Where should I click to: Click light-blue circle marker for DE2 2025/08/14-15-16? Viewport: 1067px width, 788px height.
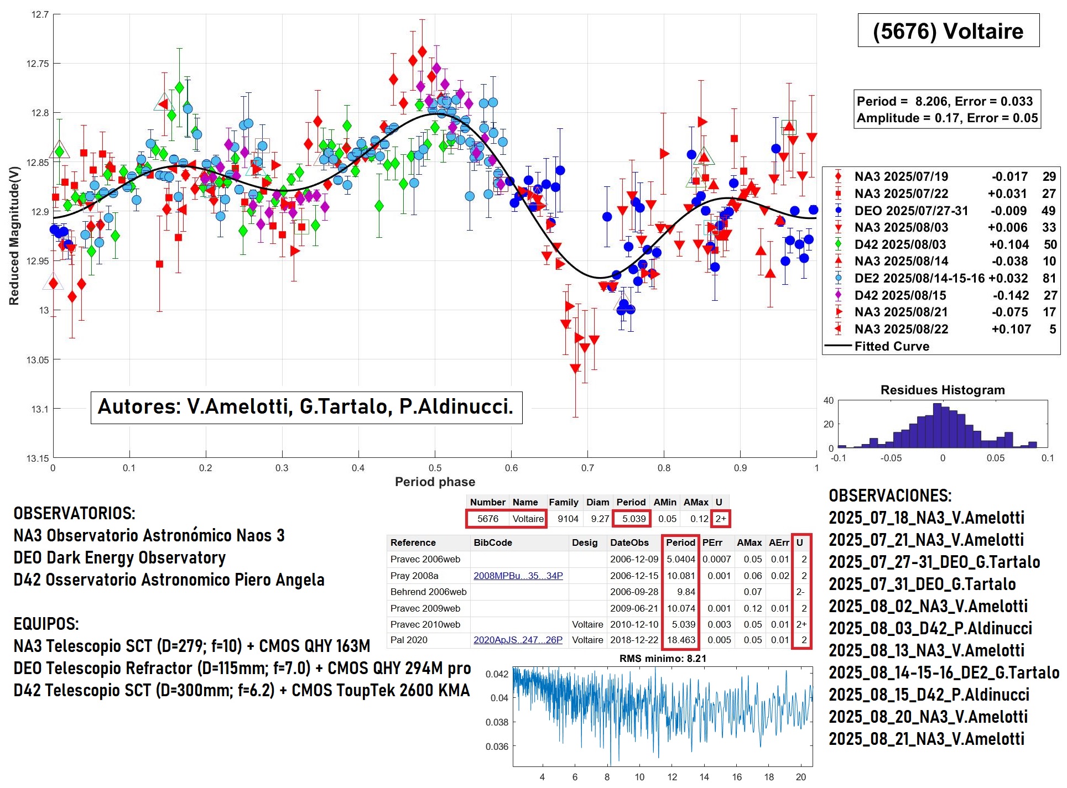(x=838, y=278)
